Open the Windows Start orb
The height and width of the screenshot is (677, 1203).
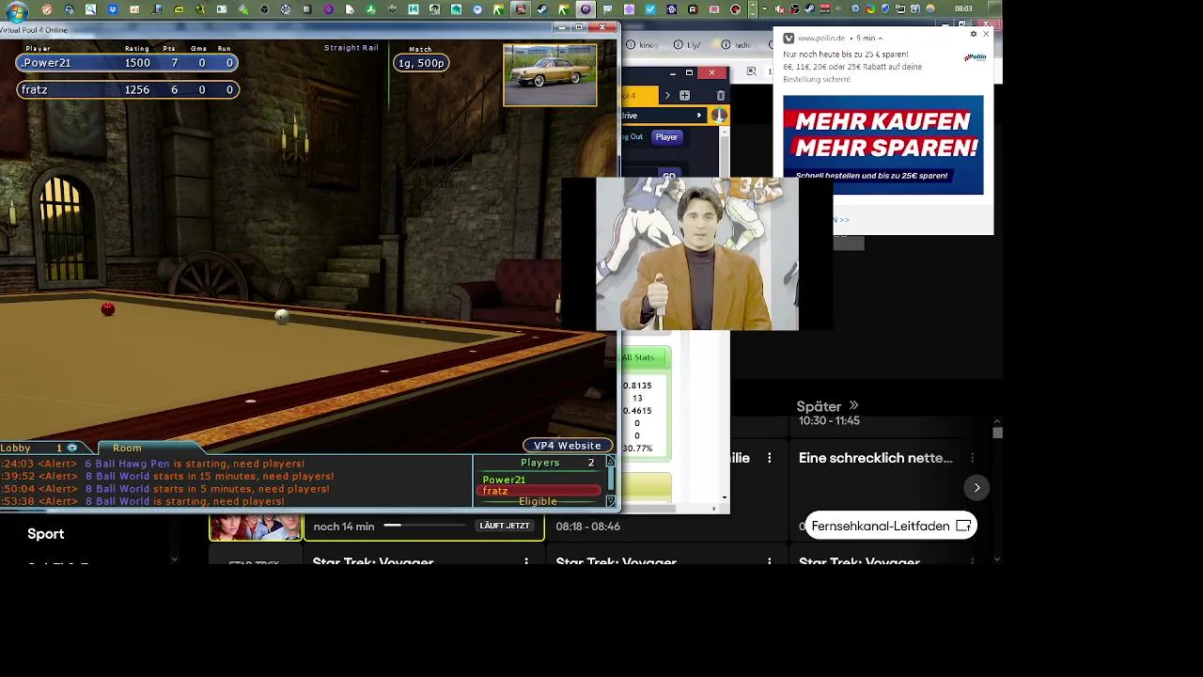16,10
